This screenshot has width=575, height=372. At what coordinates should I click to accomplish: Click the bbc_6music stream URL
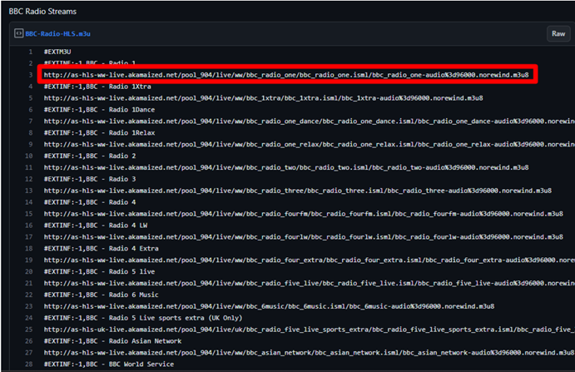[269, 306]
